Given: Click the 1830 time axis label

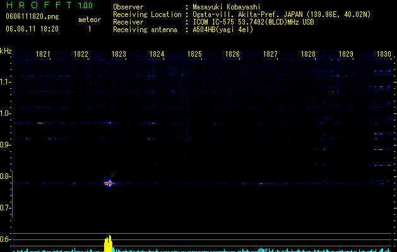Looking at the screenshot, I should pos(384,54).
